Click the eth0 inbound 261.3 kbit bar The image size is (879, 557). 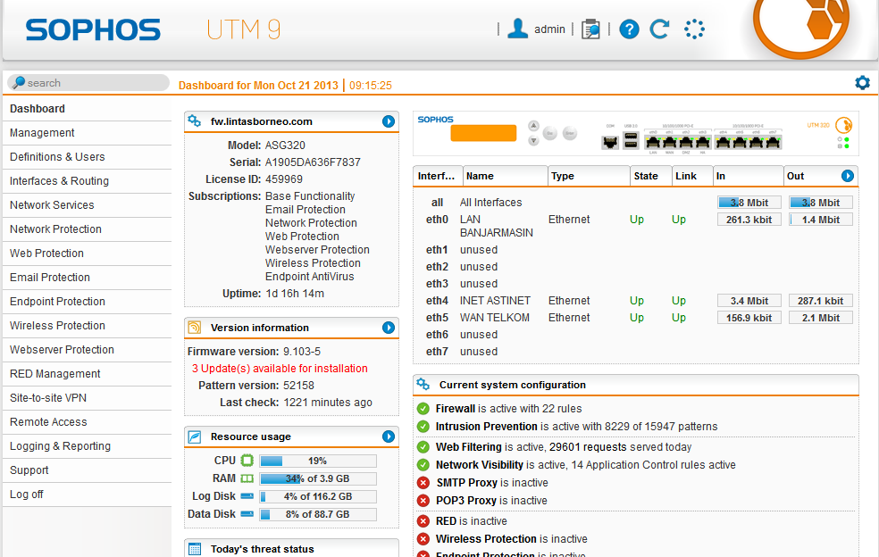(749, 220)
